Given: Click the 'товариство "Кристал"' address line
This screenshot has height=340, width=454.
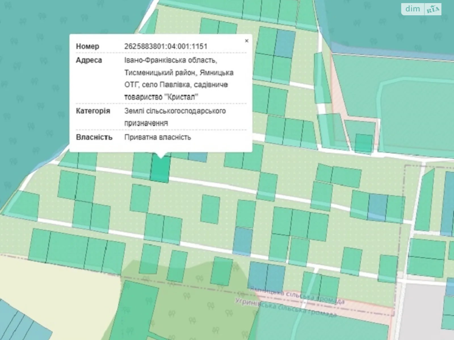Looking at the screenshot, I should coord(161,97).
